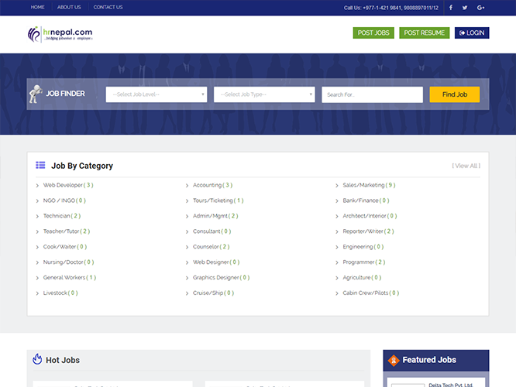Open the Reporter/Writer category
The height and width of the screenshot is (387, 516).
click(368, 231)
